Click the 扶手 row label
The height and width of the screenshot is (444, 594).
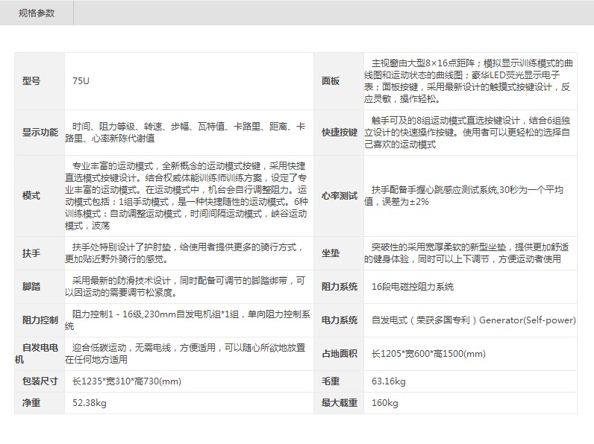click(x=31, y=253)
